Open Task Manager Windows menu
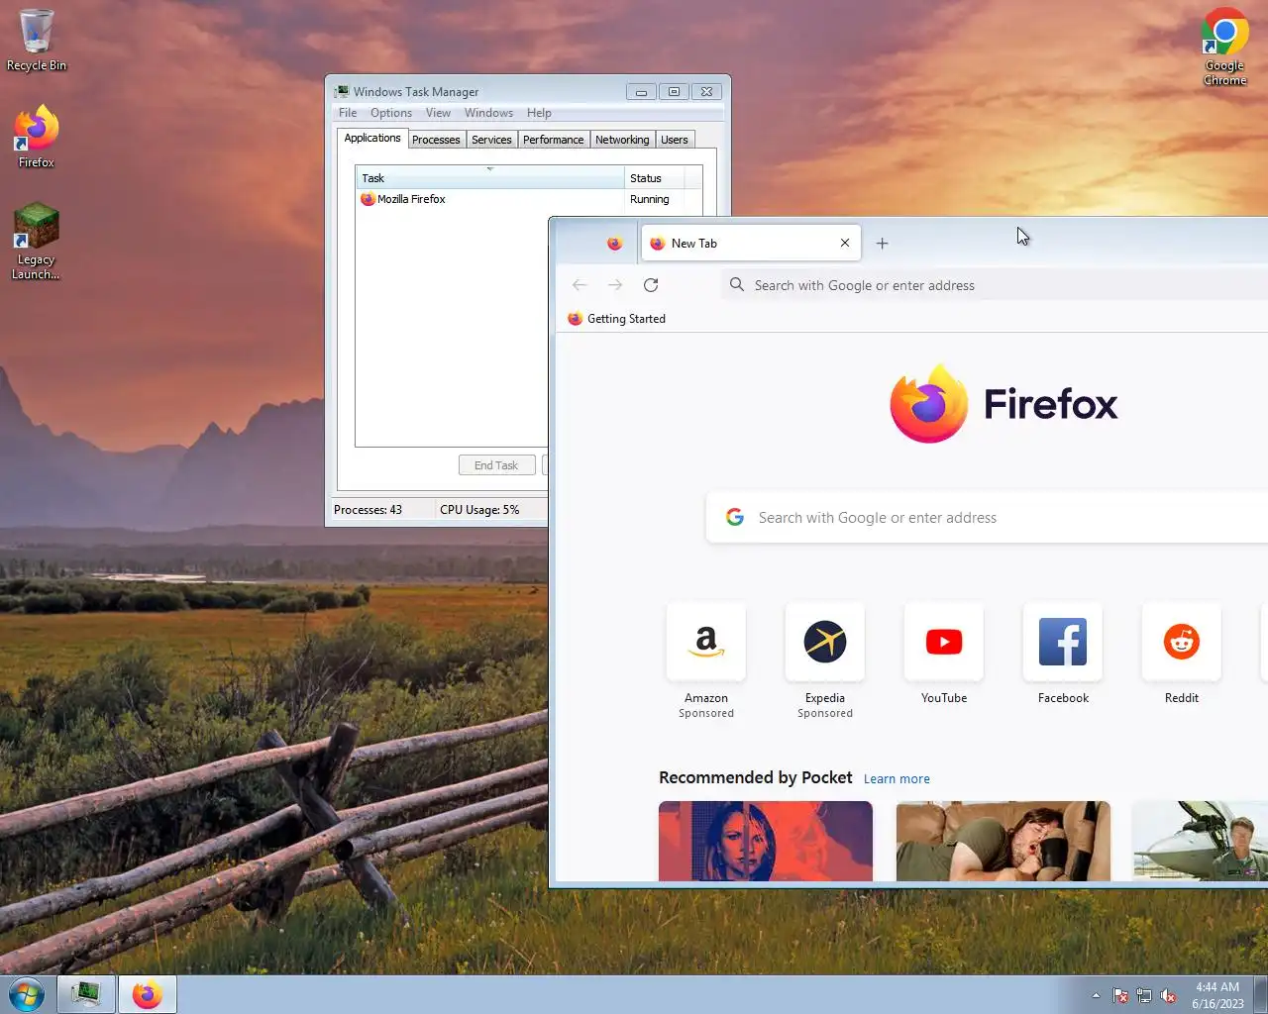The image size is (1268, 1014). click(x=489, y=113)
